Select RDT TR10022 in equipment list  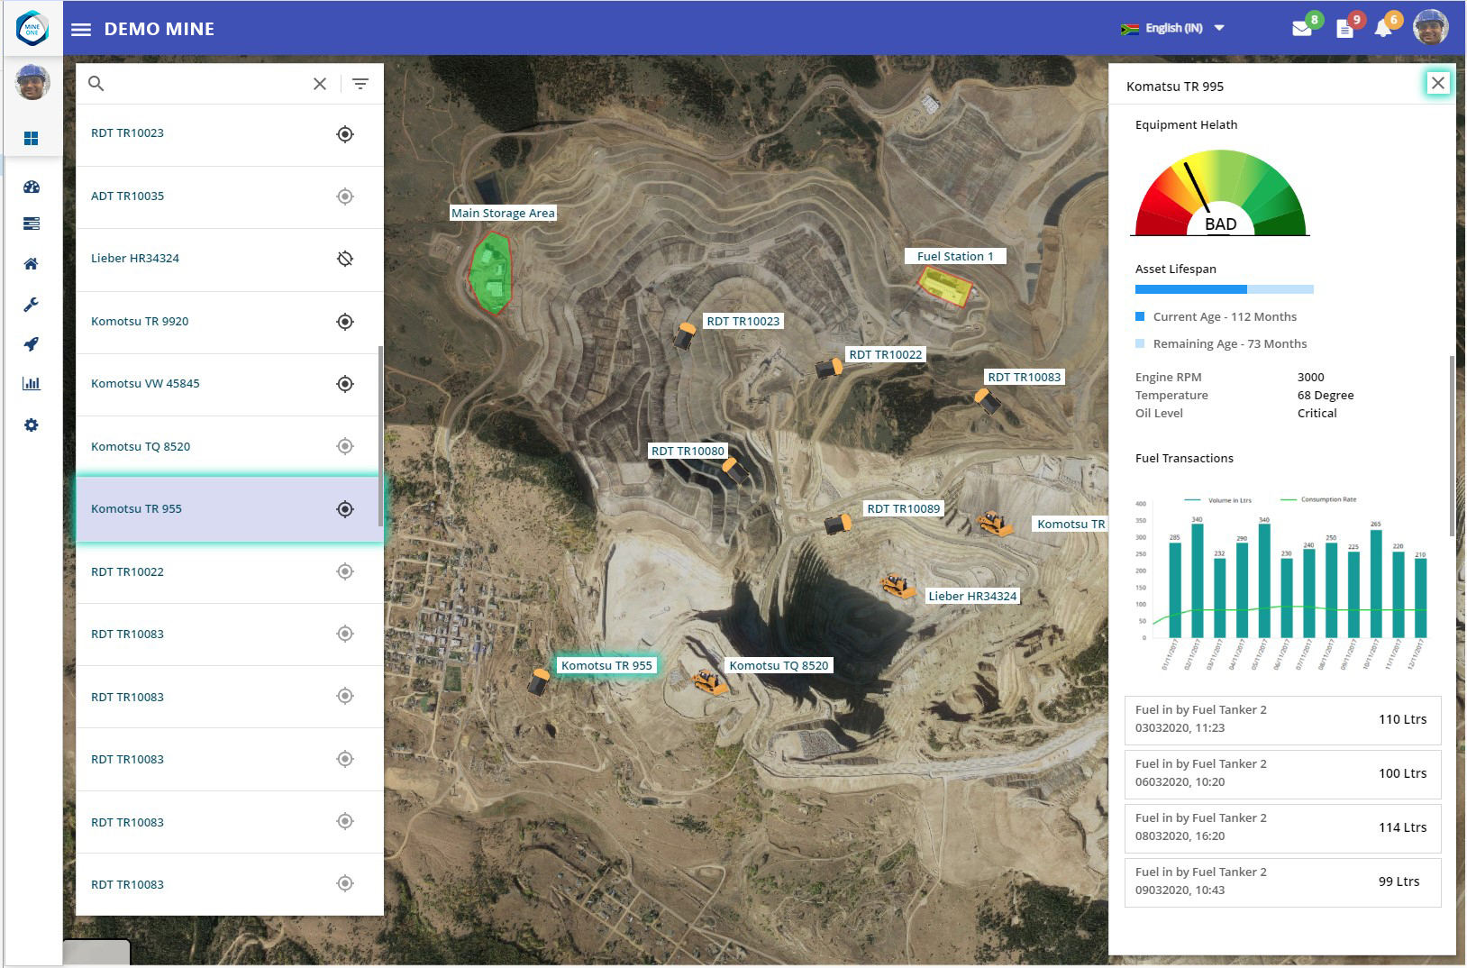[x=230, y=571]
